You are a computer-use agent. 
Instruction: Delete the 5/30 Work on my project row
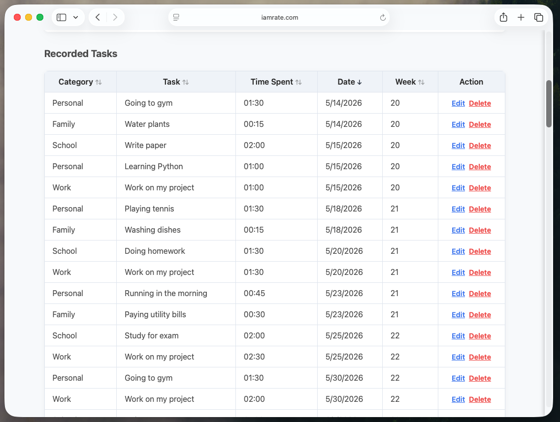[480, 399]
